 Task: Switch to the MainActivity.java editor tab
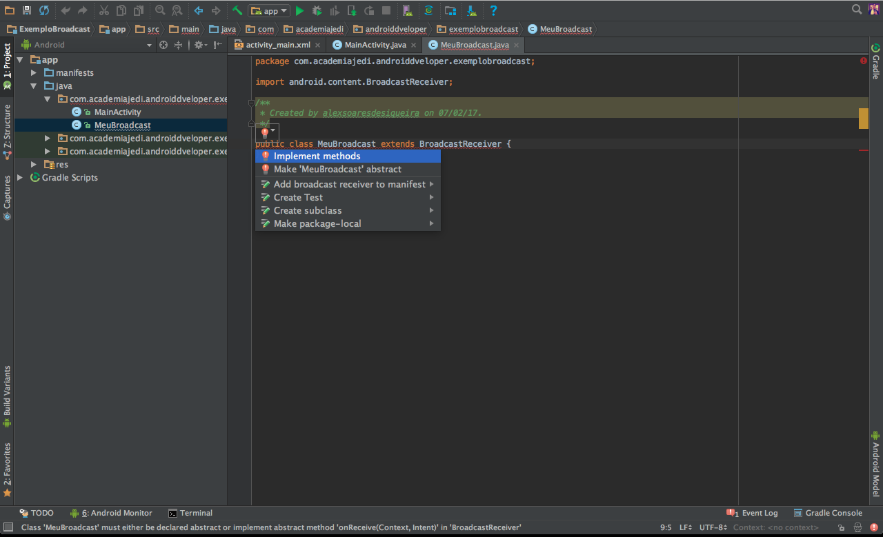(x=375, y=45)
